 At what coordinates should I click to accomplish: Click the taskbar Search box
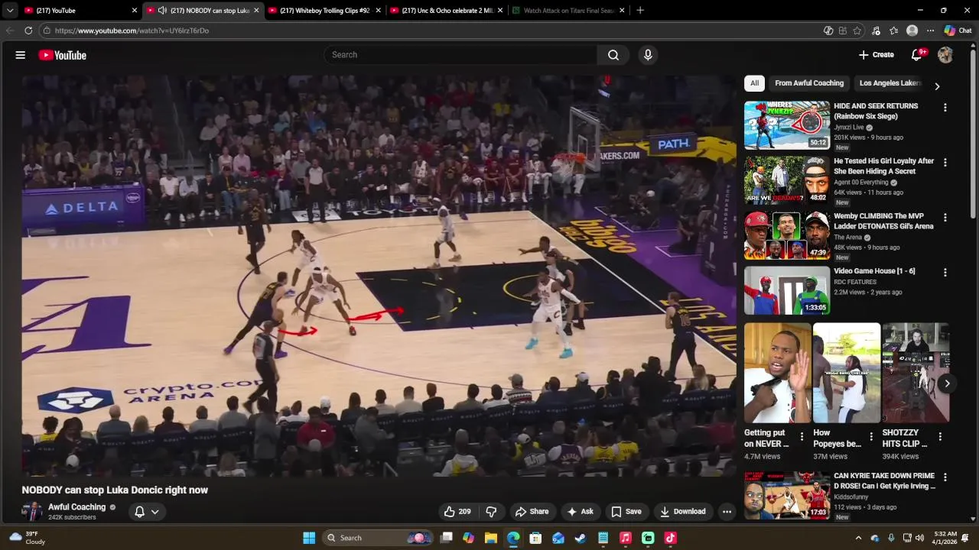(378, 538)
